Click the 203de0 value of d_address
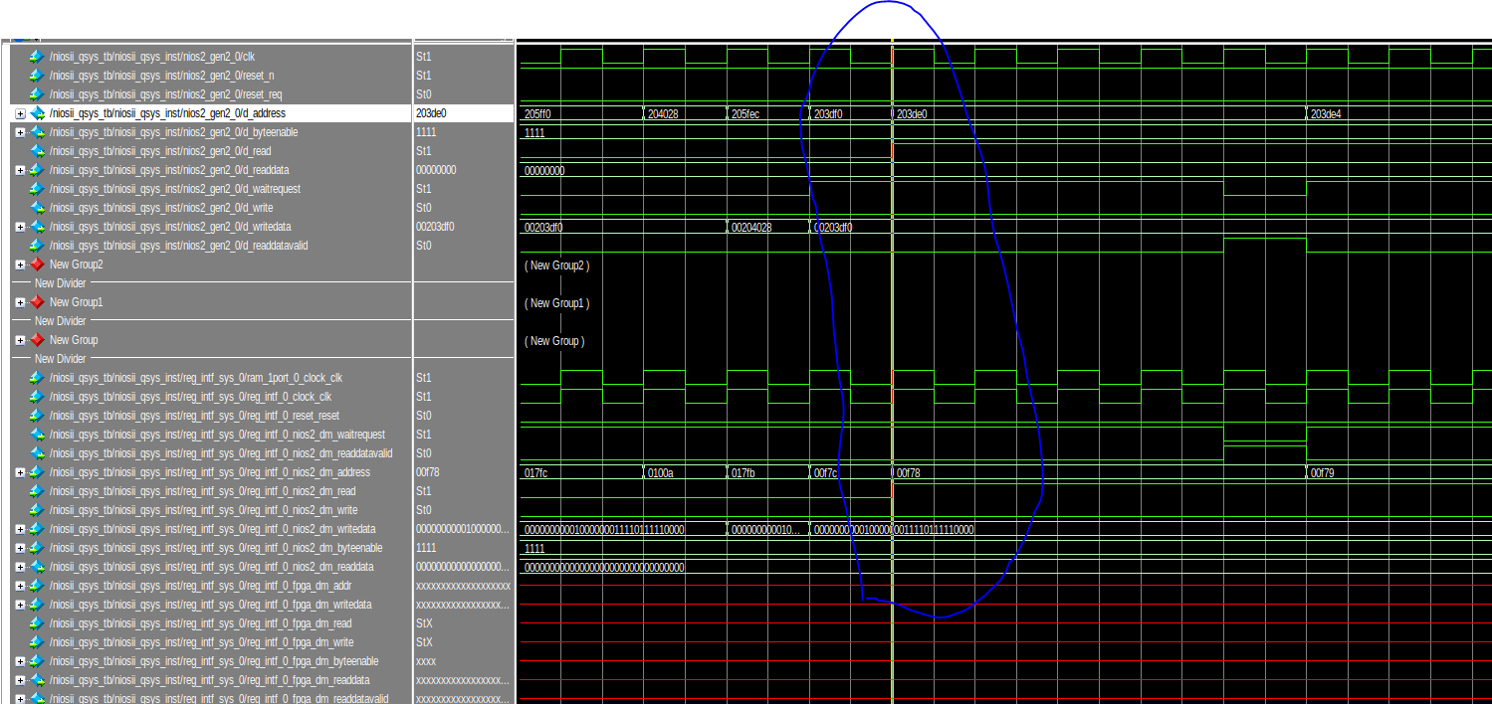The width and height of the screenshot is (1492, 704). (x=434, y=113)
